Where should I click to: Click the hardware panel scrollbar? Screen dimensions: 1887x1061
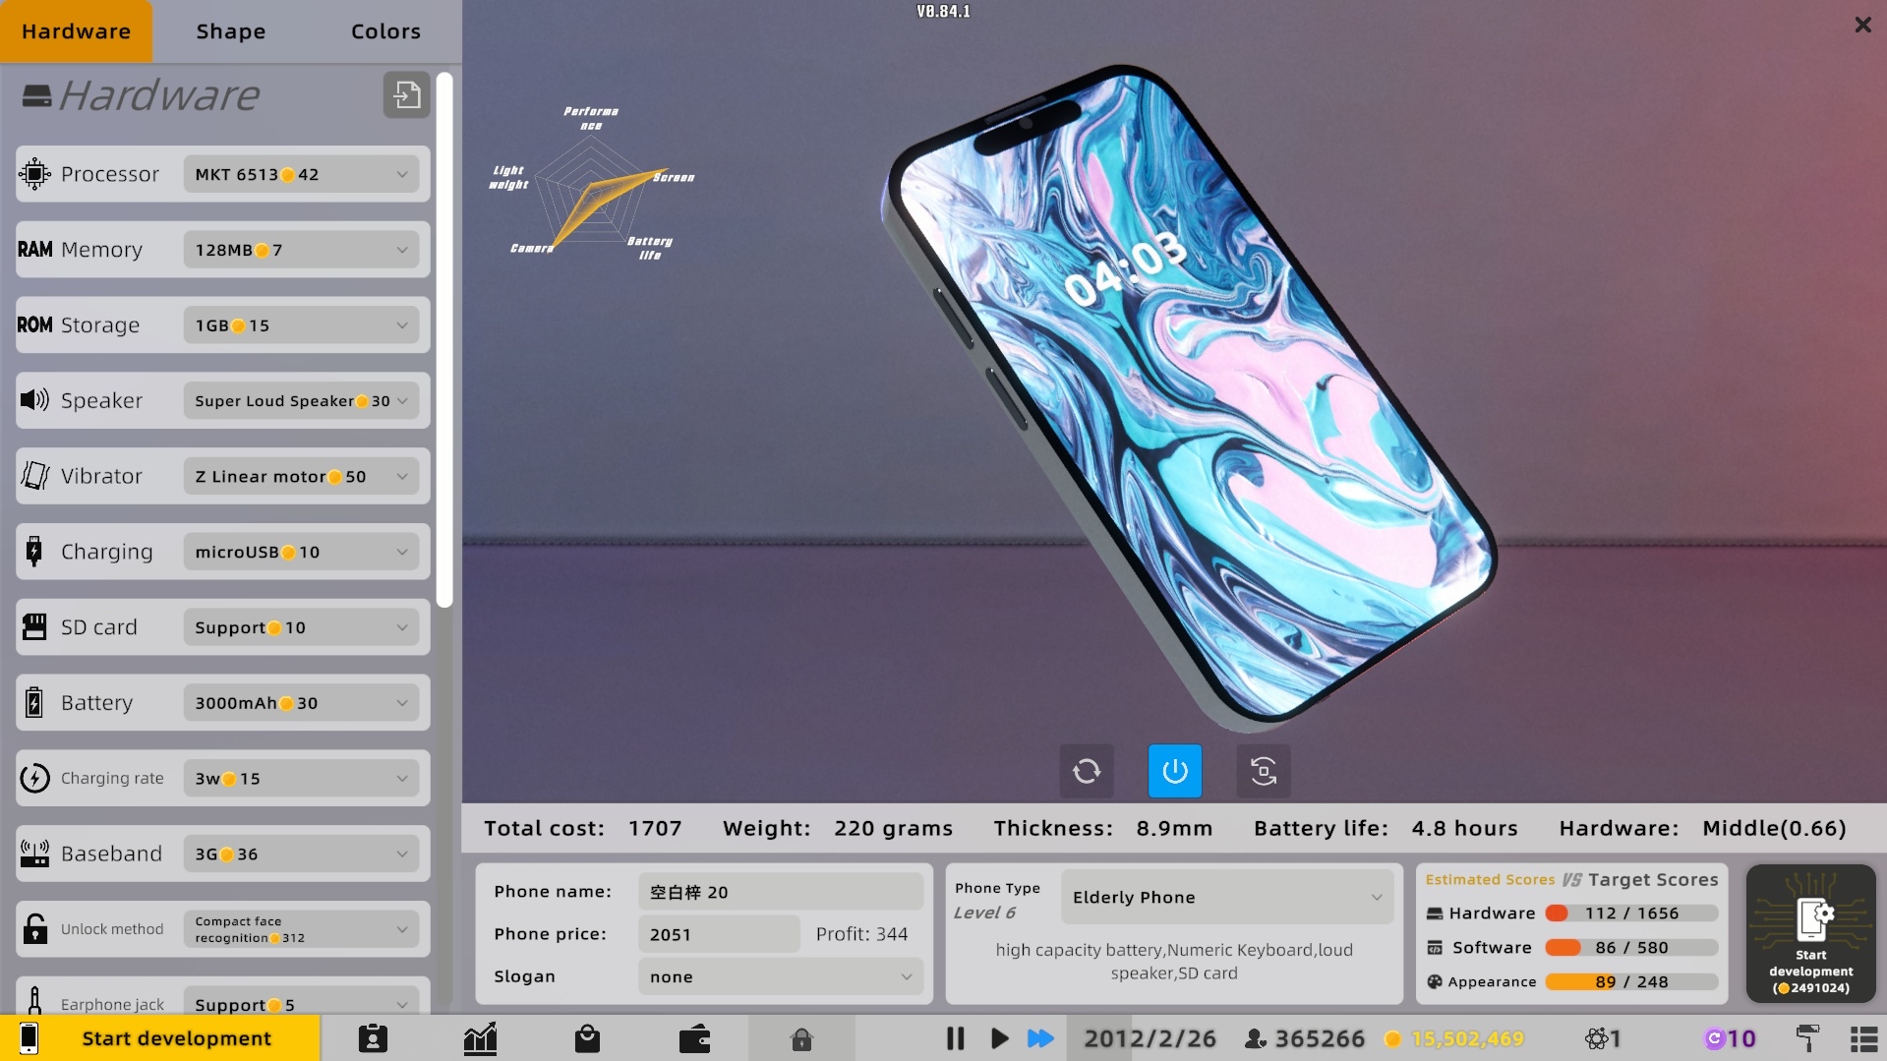(x=444, y=340)
